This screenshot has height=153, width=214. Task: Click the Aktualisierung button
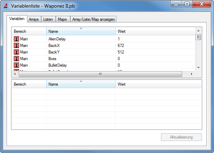coord(181,137)
